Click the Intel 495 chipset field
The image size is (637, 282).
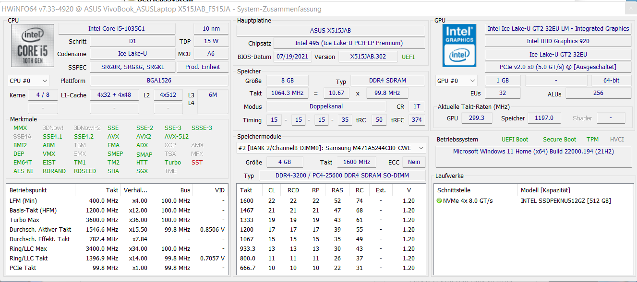(x=349, y=43)
